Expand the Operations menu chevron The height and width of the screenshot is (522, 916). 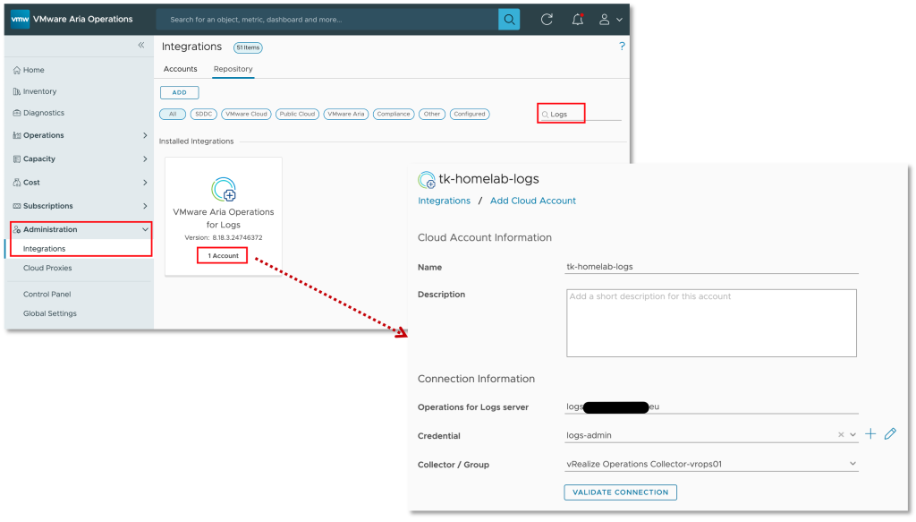(x=145, y=135)
